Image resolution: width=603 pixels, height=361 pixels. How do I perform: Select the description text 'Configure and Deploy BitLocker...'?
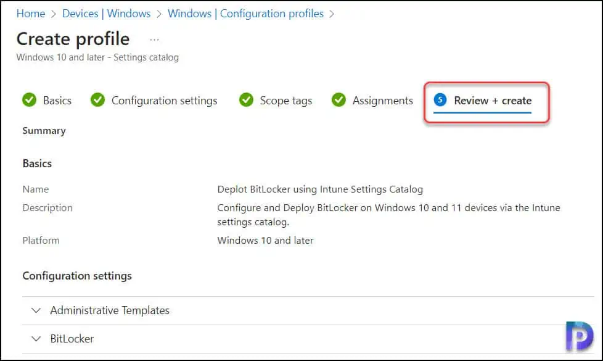click(x=388, y=215)
